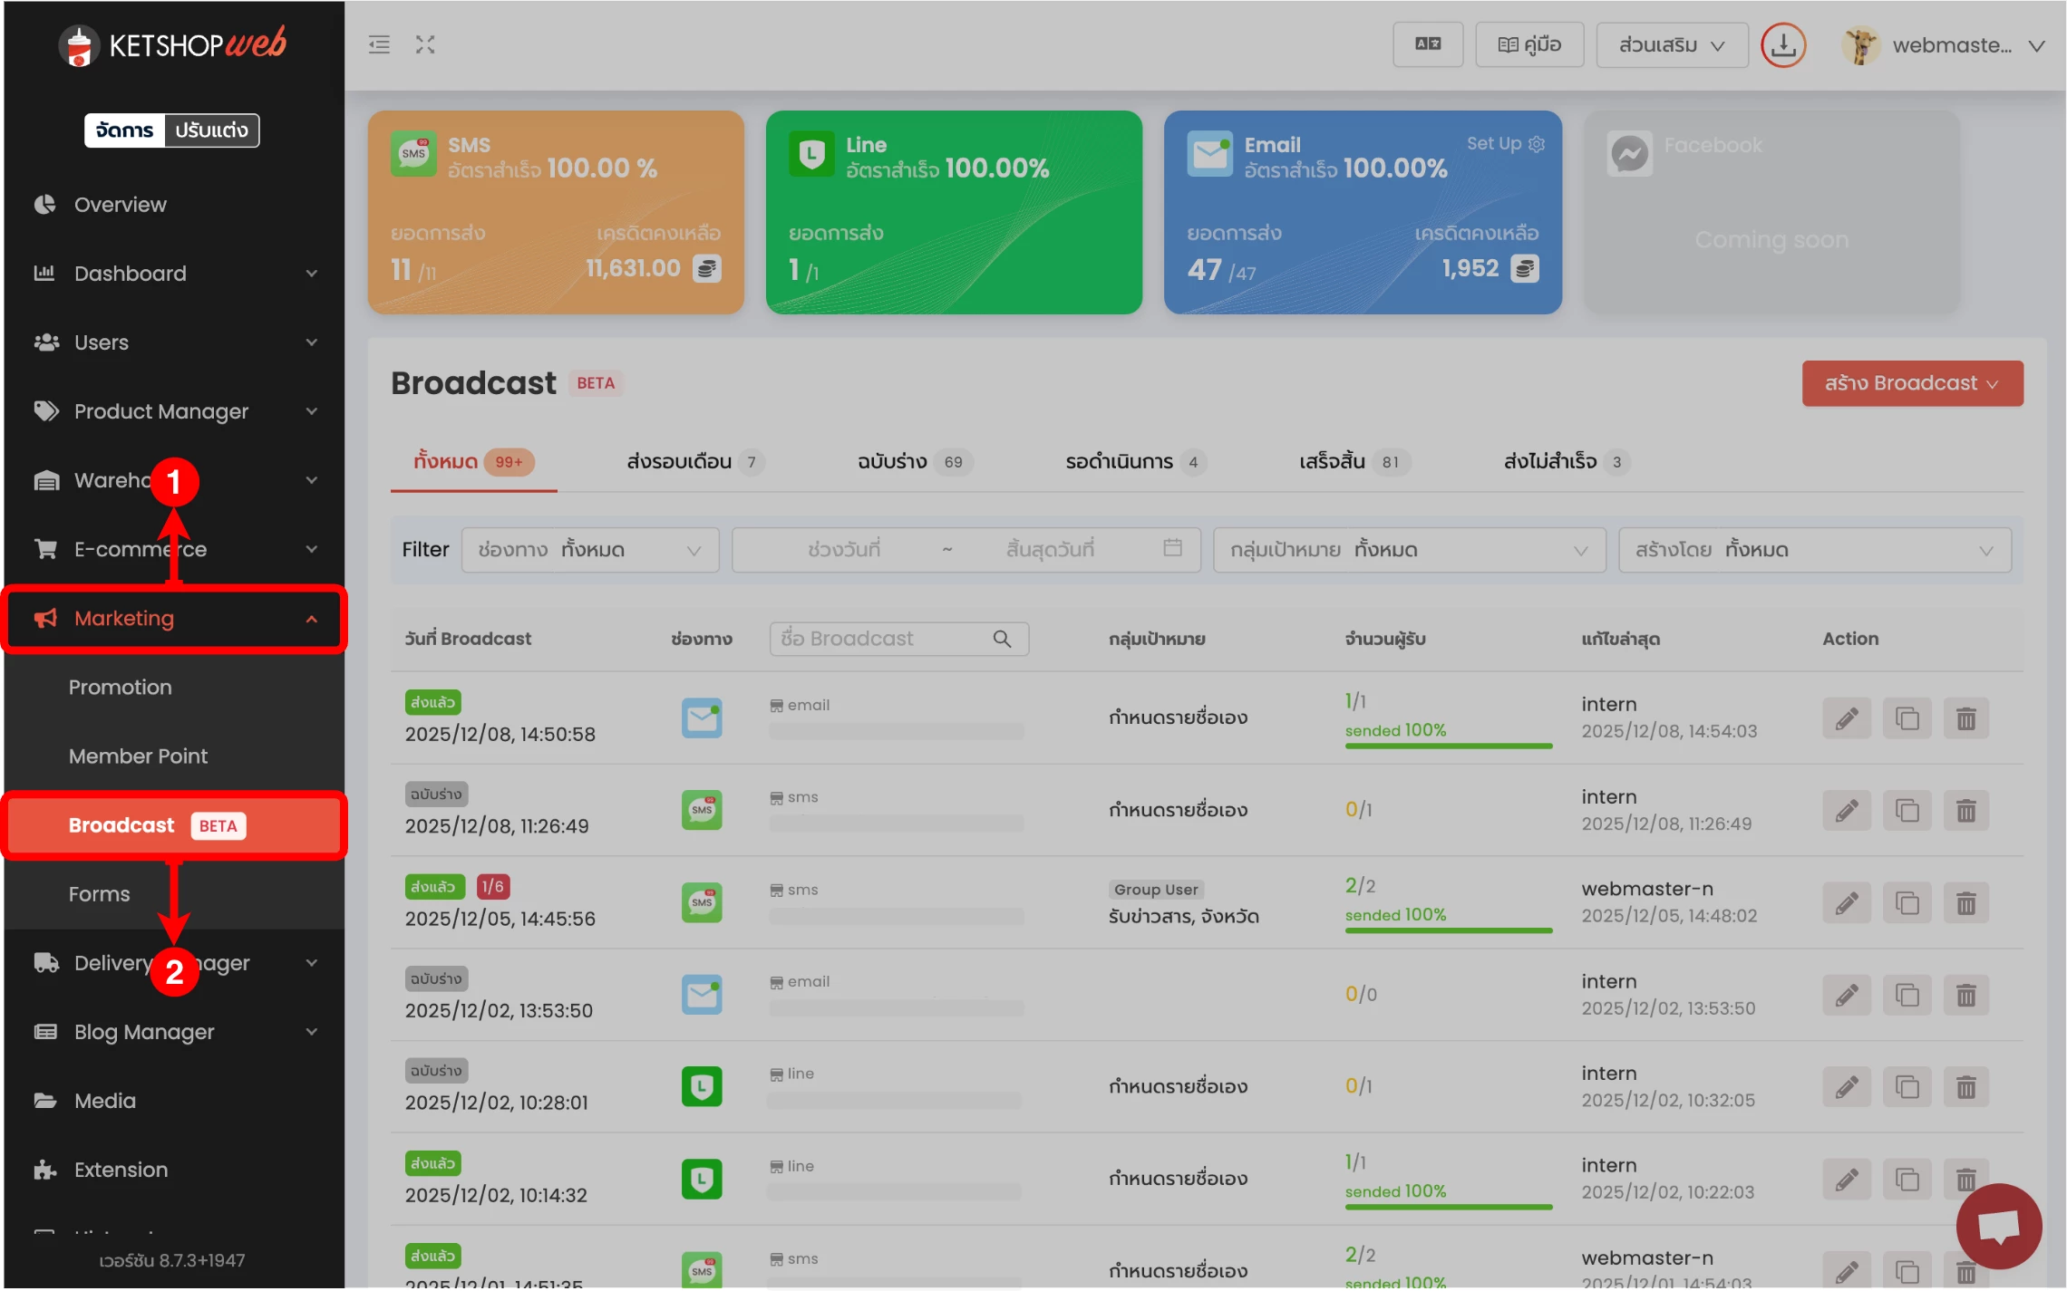The width and height of the screenshot is (2067, 1291).
Task: Switch to the ปรับแต่ง mode toggle
Action: click(211, 130)
